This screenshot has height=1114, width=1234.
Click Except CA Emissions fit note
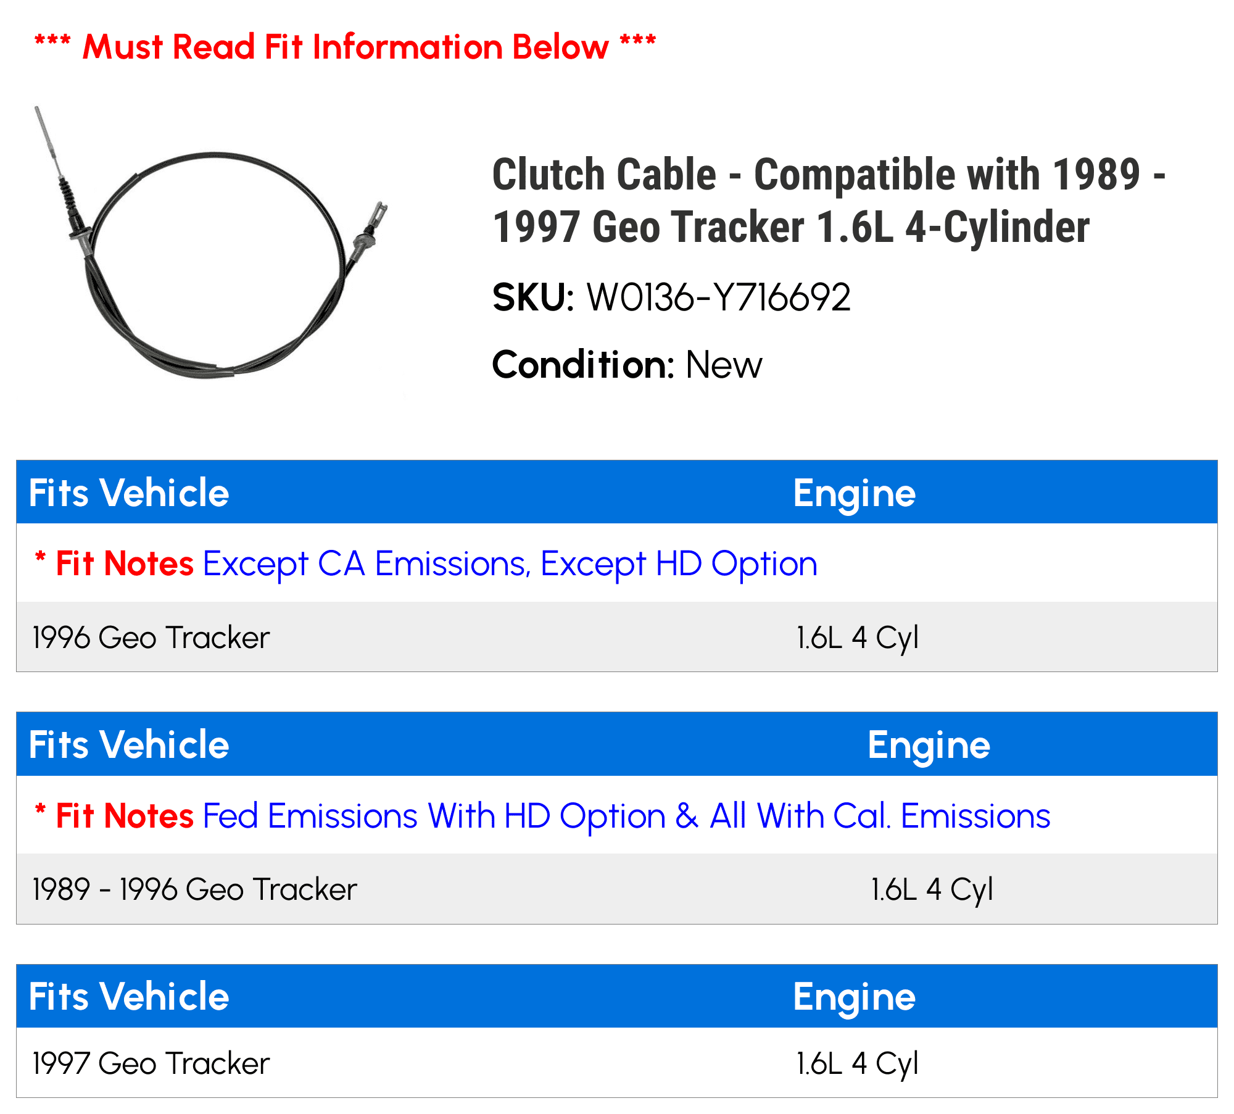coord(510,563)
